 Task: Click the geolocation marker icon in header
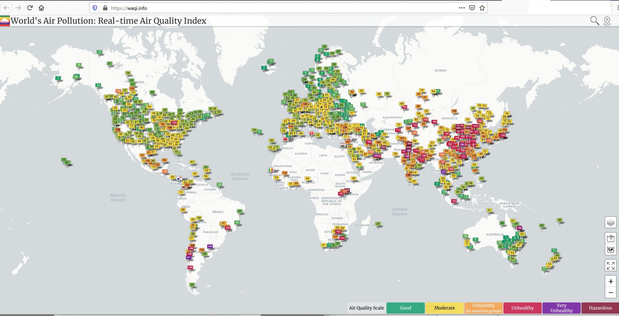607,21
